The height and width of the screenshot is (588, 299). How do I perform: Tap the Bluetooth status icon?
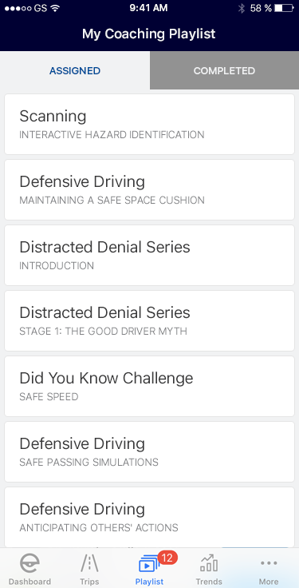click(x=242, y=8)
